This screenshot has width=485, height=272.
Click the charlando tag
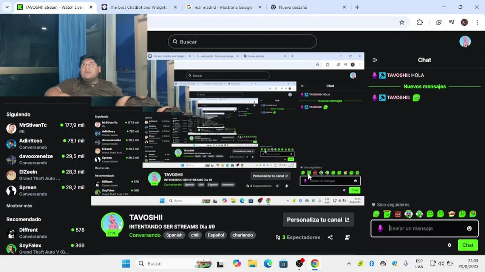243,235
